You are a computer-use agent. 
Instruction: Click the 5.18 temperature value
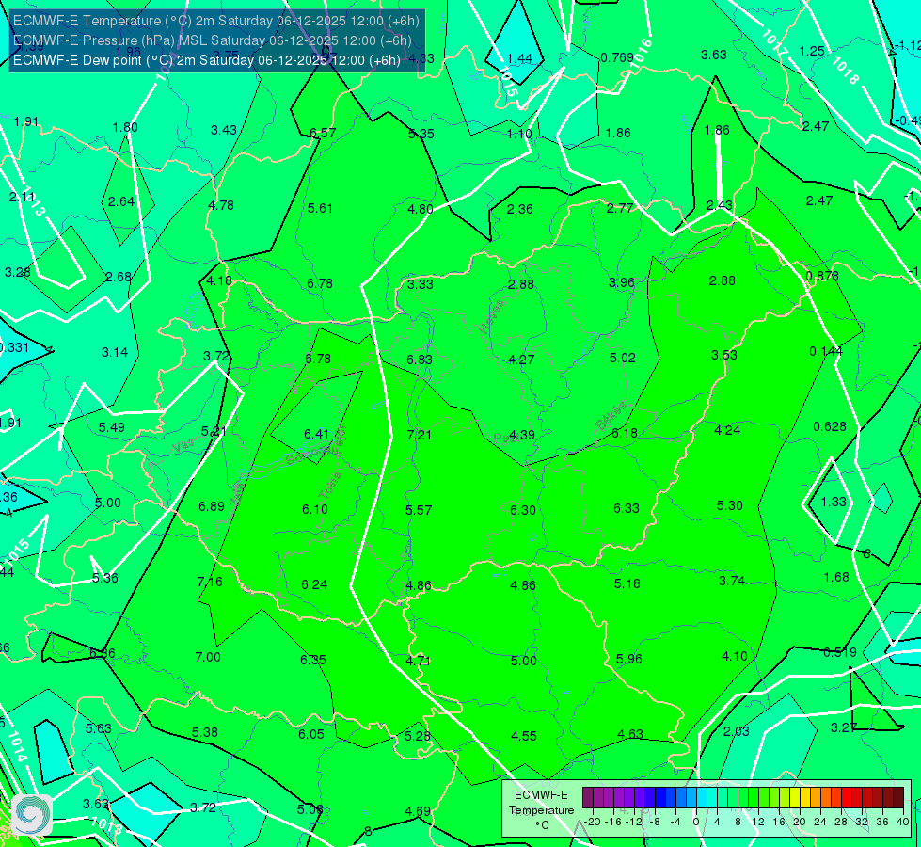click(x=627, y=583)
